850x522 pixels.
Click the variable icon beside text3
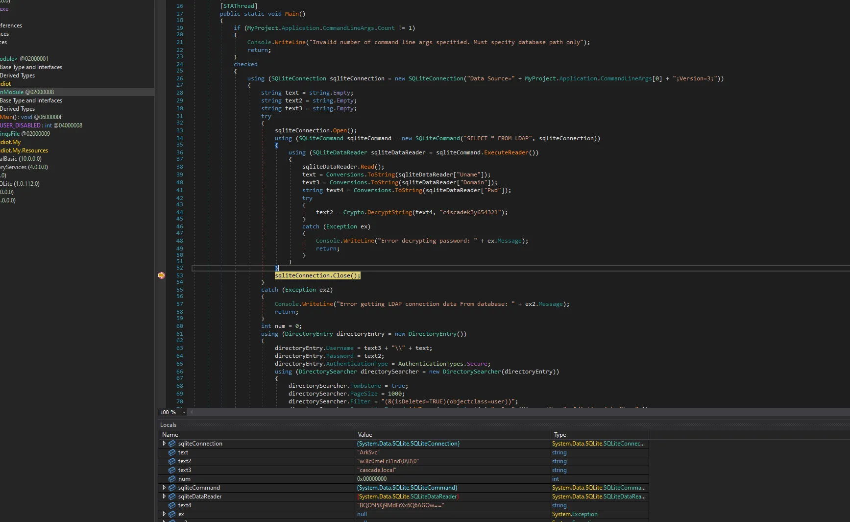172,470
